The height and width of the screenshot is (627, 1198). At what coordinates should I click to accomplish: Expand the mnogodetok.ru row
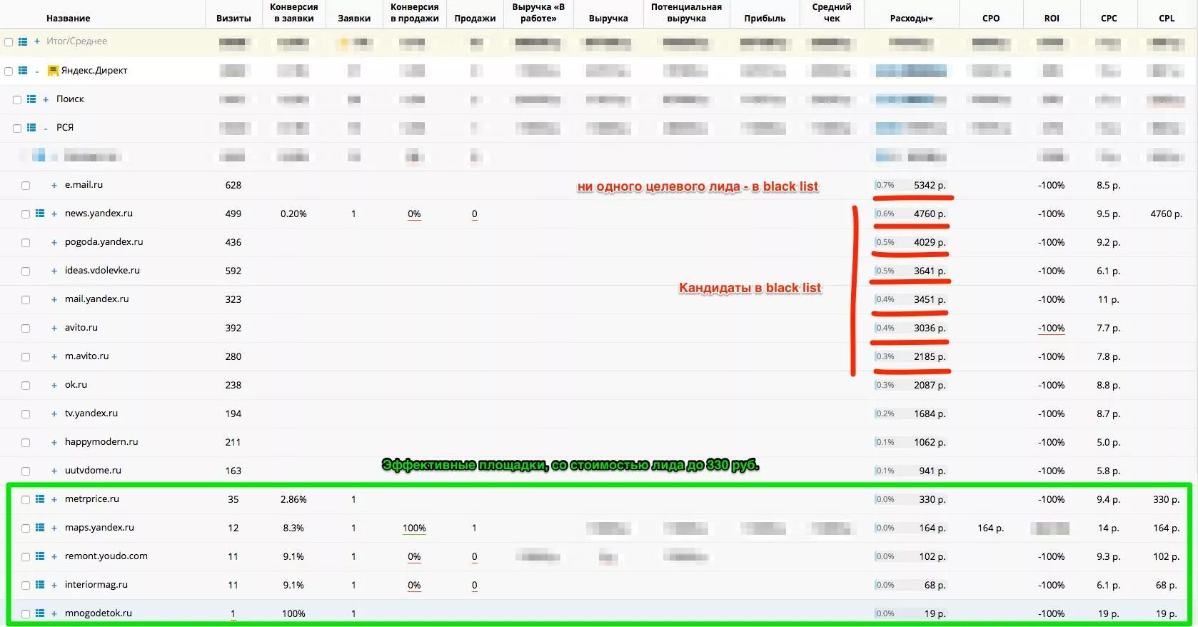click(54, 613)
